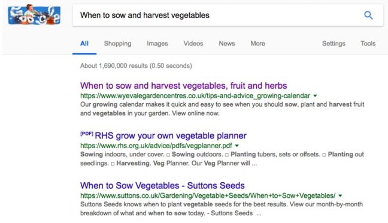
Task: Expand the rhs.org.uk URL dropdown arrow
Action: (x=237, y=146)
